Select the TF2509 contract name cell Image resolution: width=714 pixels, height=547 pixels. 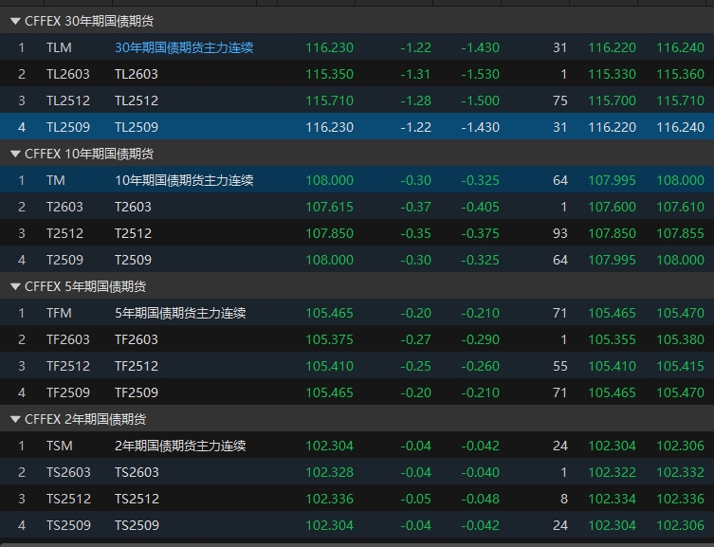[x=137, y=392]
